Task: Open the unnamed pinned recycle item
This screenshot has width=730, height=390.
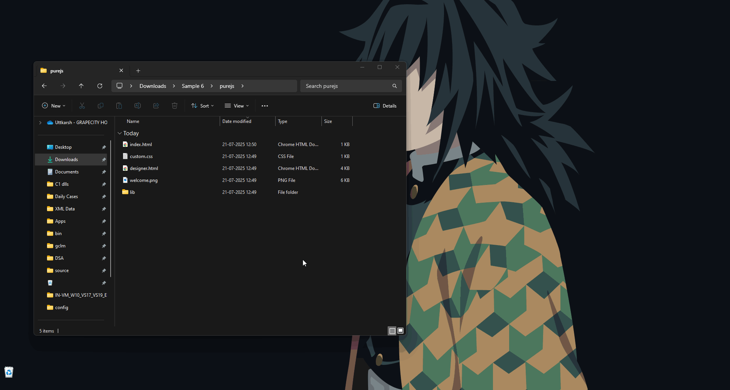Action: pyautogui.click(x=50, y=283)
